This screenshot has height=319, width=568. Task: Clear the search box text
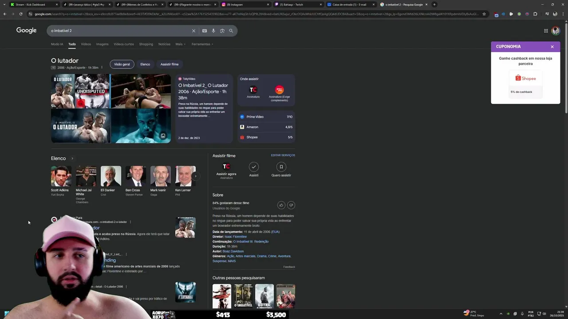pyautogui.click(x=193, y=31)
